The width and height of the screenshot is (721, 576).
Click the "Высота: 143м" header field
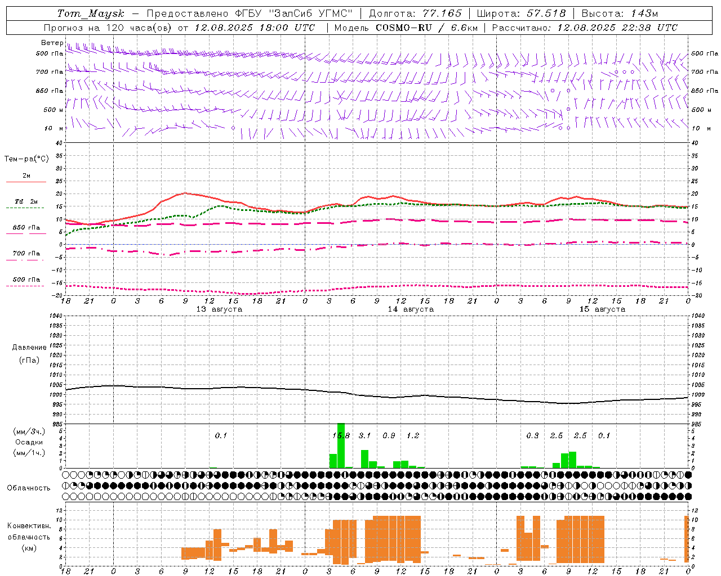[620, 13]
